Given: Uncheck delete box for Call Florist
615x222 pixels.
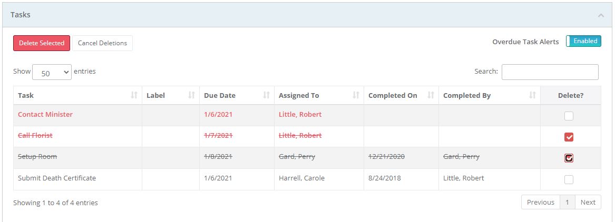Looking at the screenshot, I should coord(569,137).
